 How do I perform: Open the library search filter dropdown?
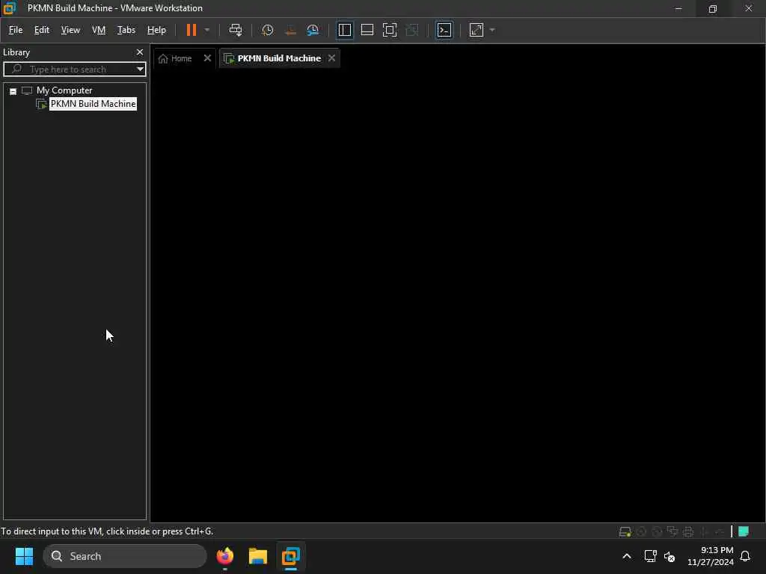click(x=140, y=70)
